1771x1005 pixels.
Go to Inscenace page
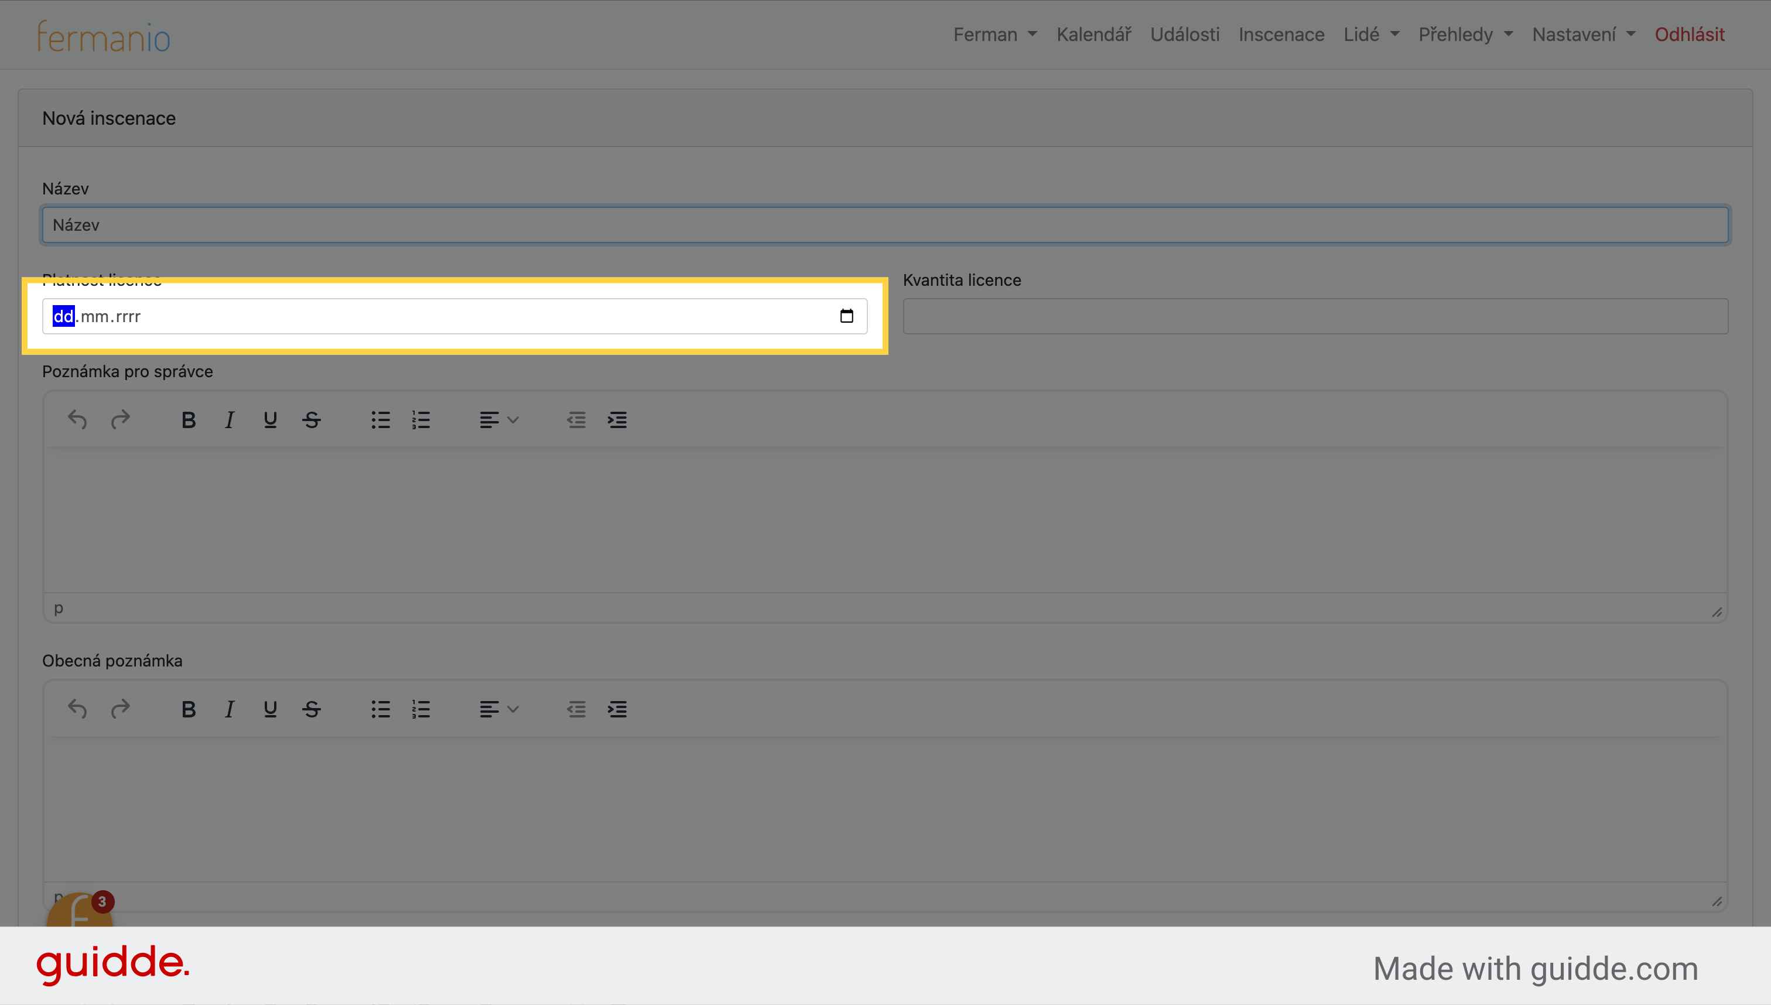(1281, 35)
